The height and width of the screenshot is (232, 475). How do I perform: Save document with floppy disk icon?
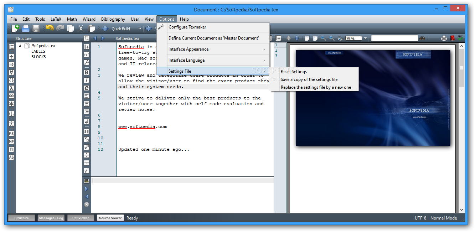tap(36, 29)
